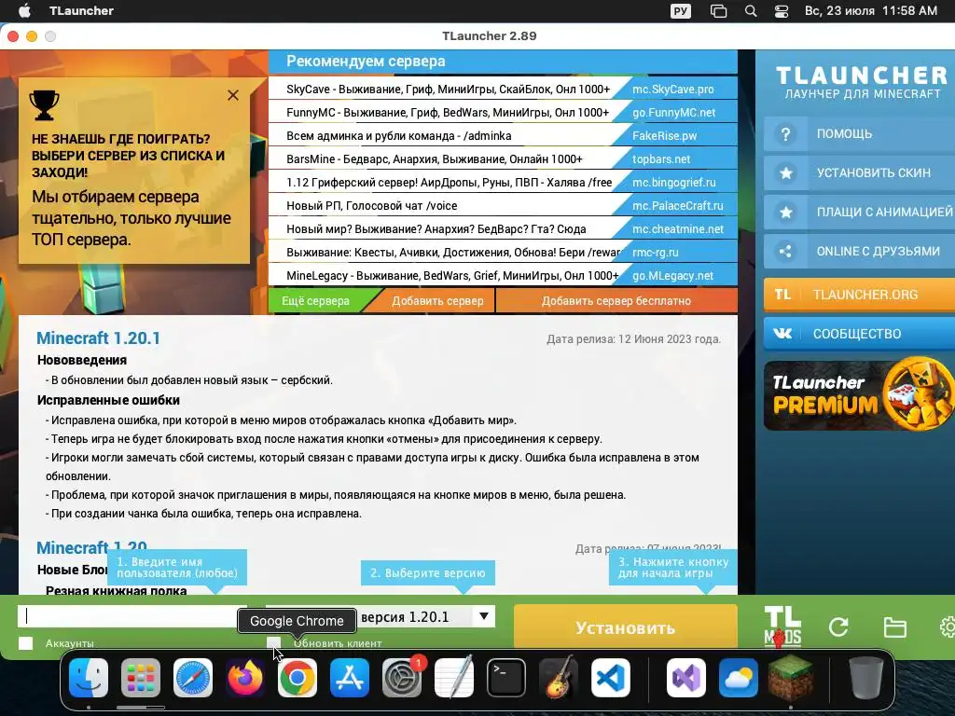Select the MineLegacy server description row
The height and width of the screenshot is (716, 955).
[x=452, y=276]
